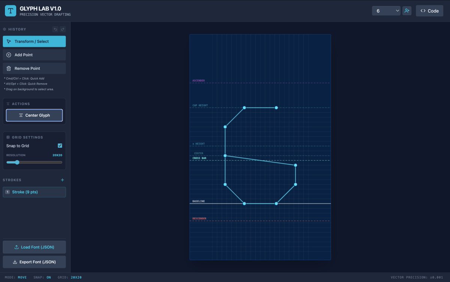
Task: Click the STROKES section header
Action: click(x=12, y=180)
